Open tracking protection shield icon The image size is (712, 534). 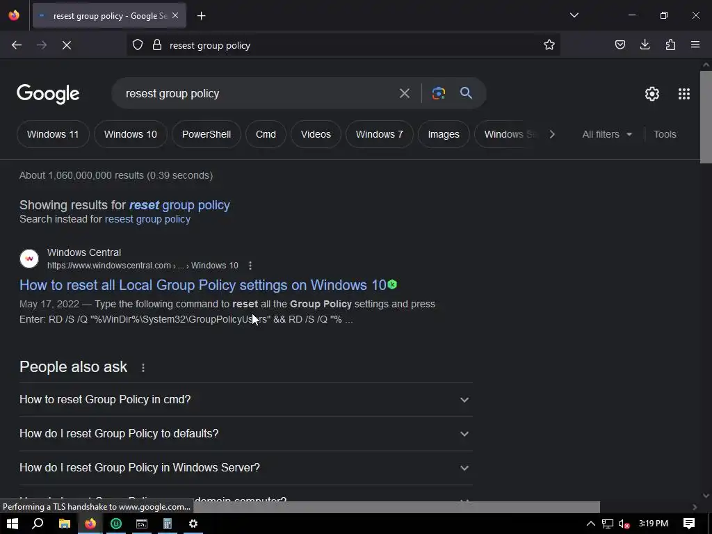tap(138, 45)
